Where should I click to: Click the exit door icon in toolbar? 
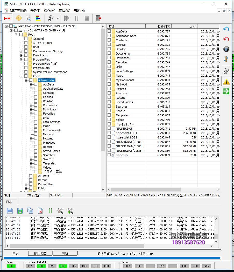tap(98, 18)
